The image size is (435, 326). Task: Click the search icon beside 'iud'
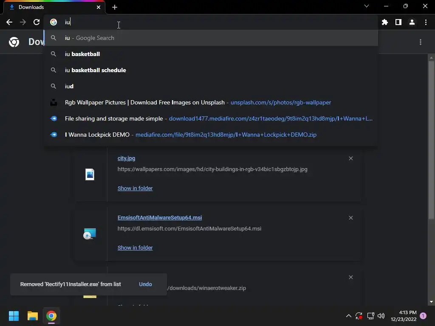point(54,86)
